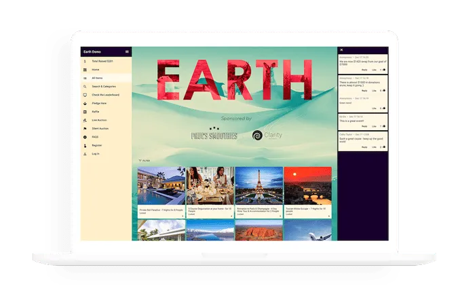Click thumbs-up icon on 'This is a great event!' comment

(384, 126)
